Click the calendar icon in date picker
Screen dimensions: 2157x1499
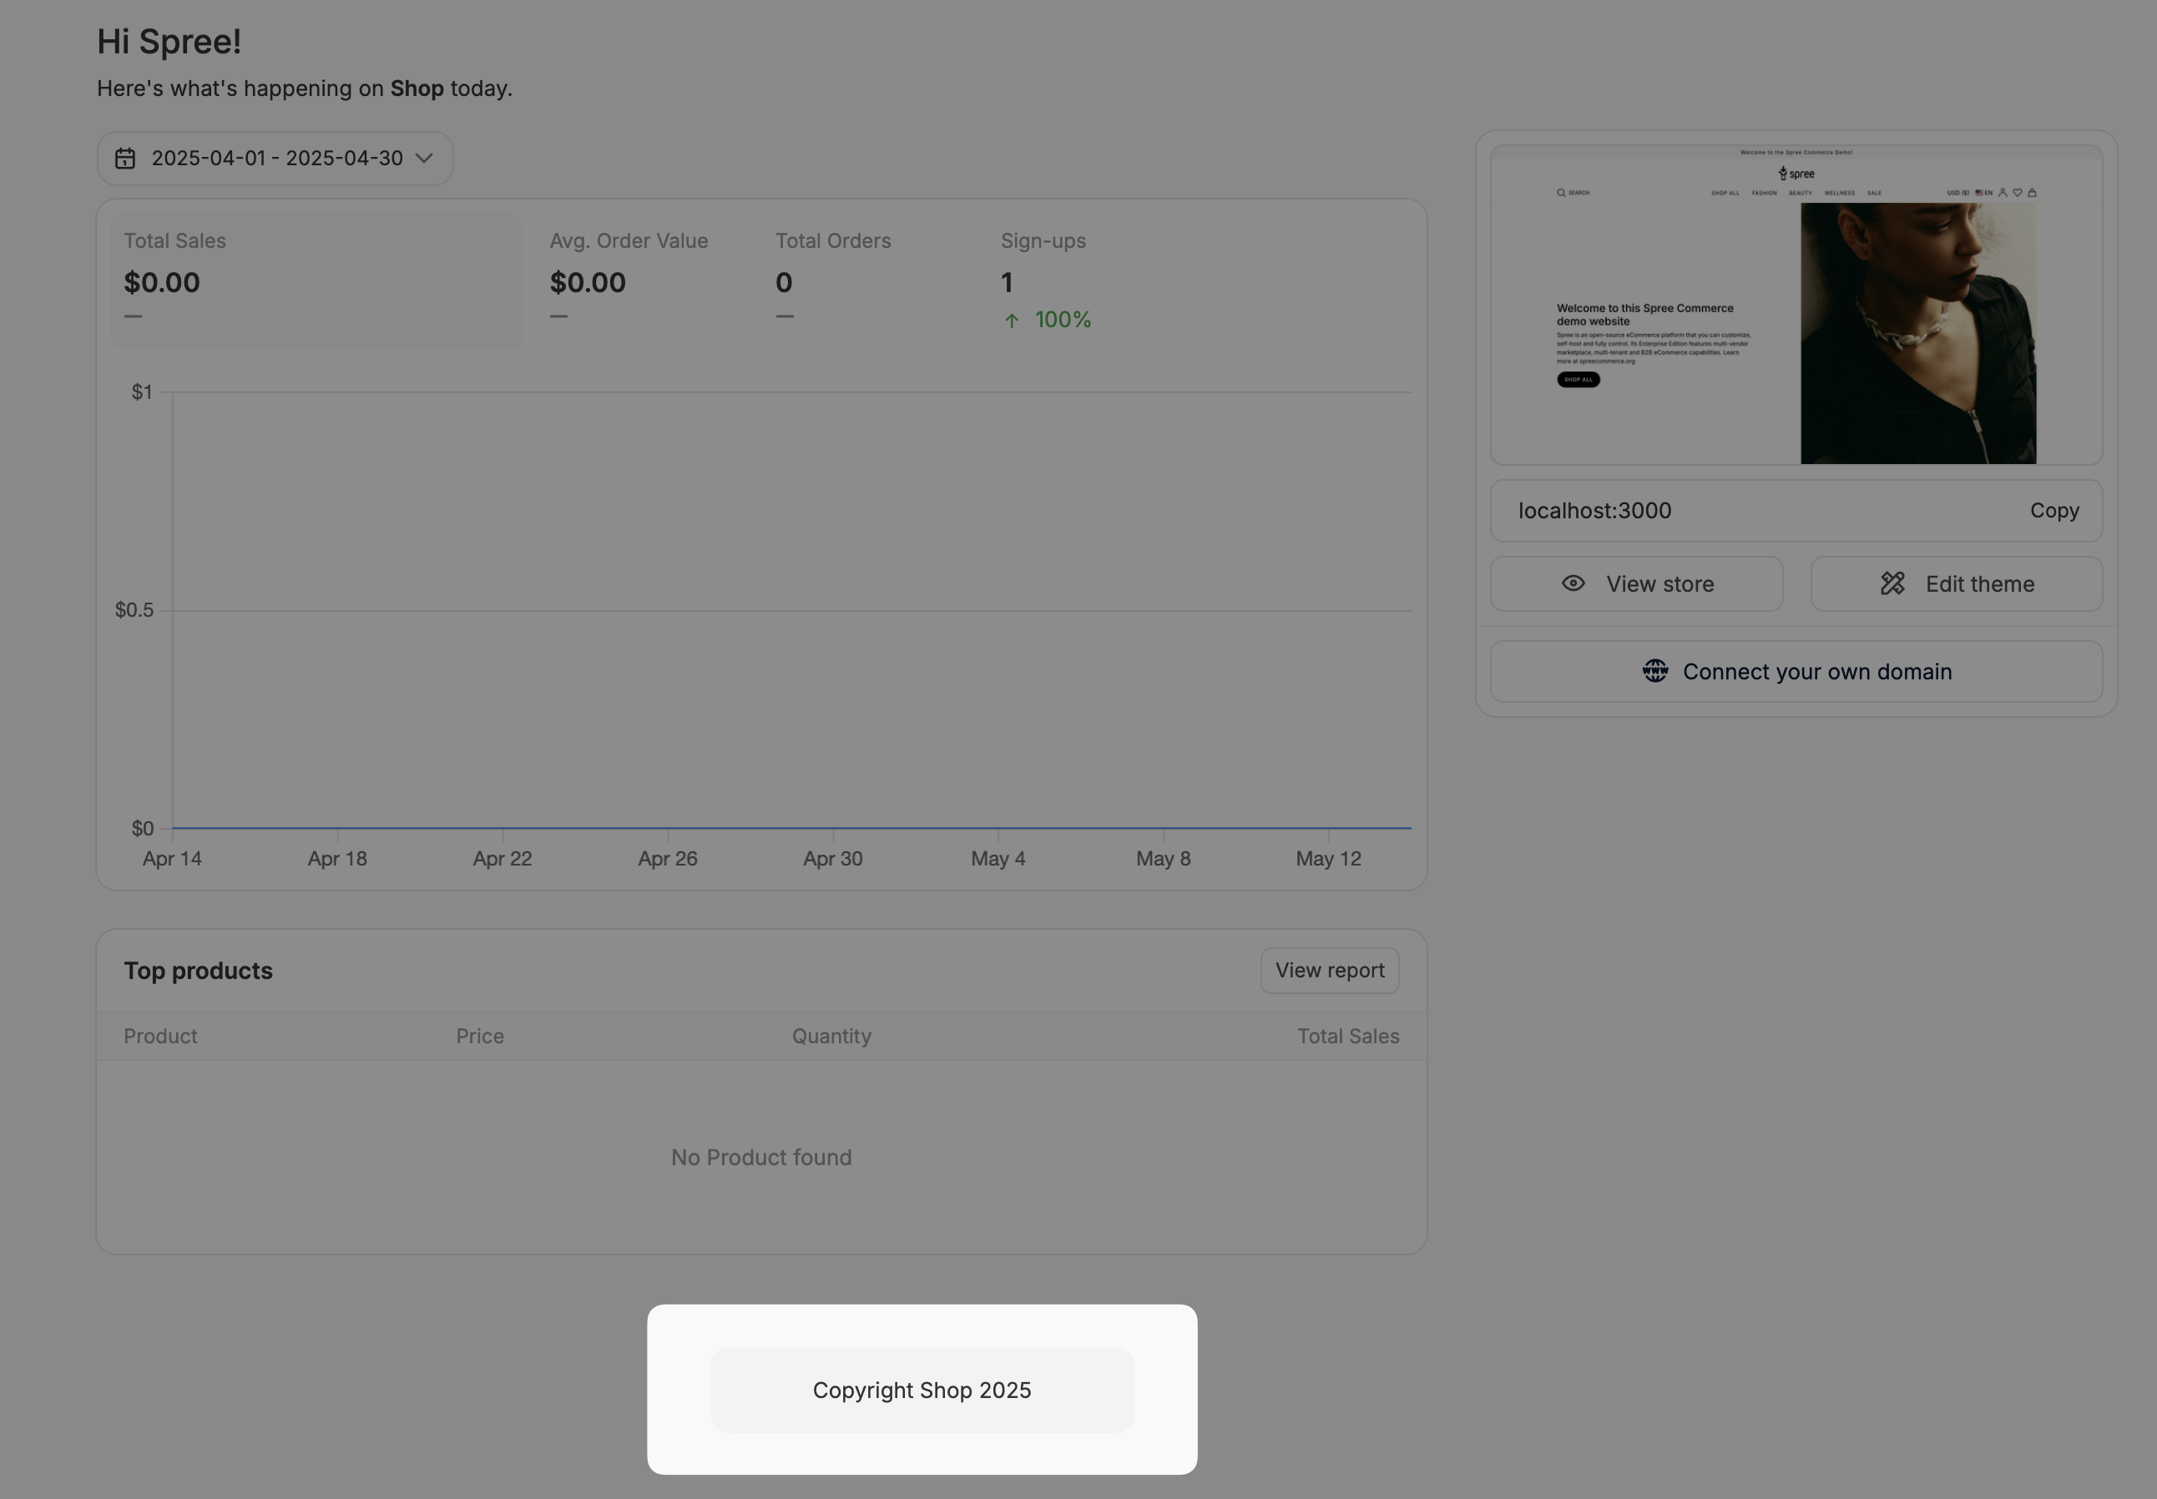point(125,159)
